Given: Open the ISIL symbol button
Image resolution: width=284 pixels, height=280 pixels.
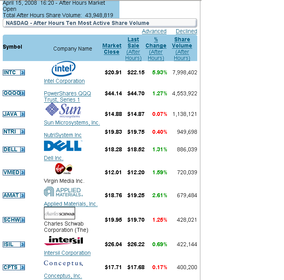Looking at the screenshot, I should coord(14,245).
